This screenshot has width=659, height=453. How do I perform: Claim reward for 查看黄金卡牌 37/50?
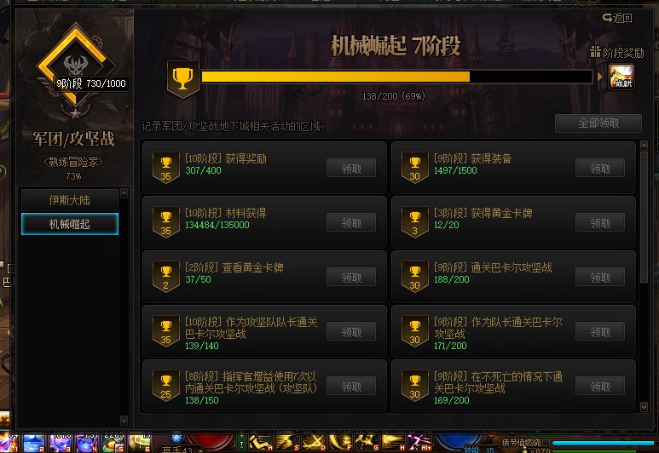tap(351, 278)
